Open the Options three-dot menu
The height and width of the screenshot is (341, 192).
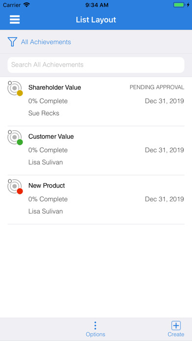pos(95,325)
